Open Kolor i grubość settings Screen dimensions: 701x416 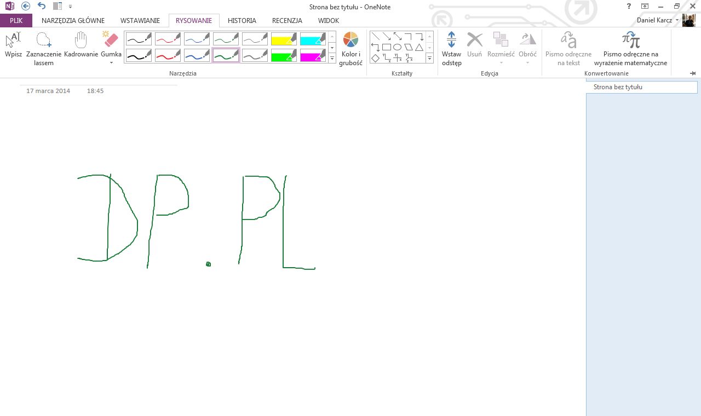pyautogui.click(x=351, y=48)
